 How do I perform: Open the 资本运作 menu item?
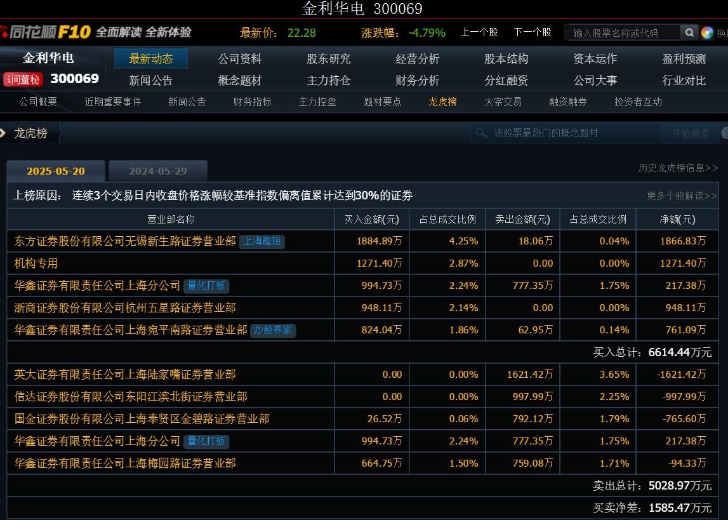(x=595, y=59)
